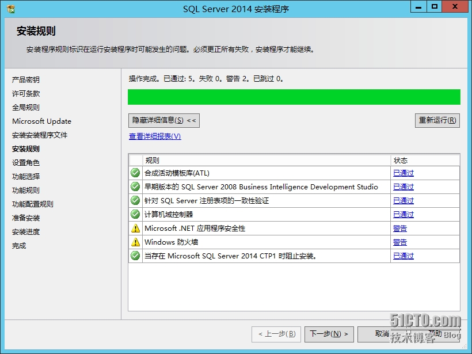
Task: Select 设置角色 step in sidebar
Action: (x=26, y=163)
